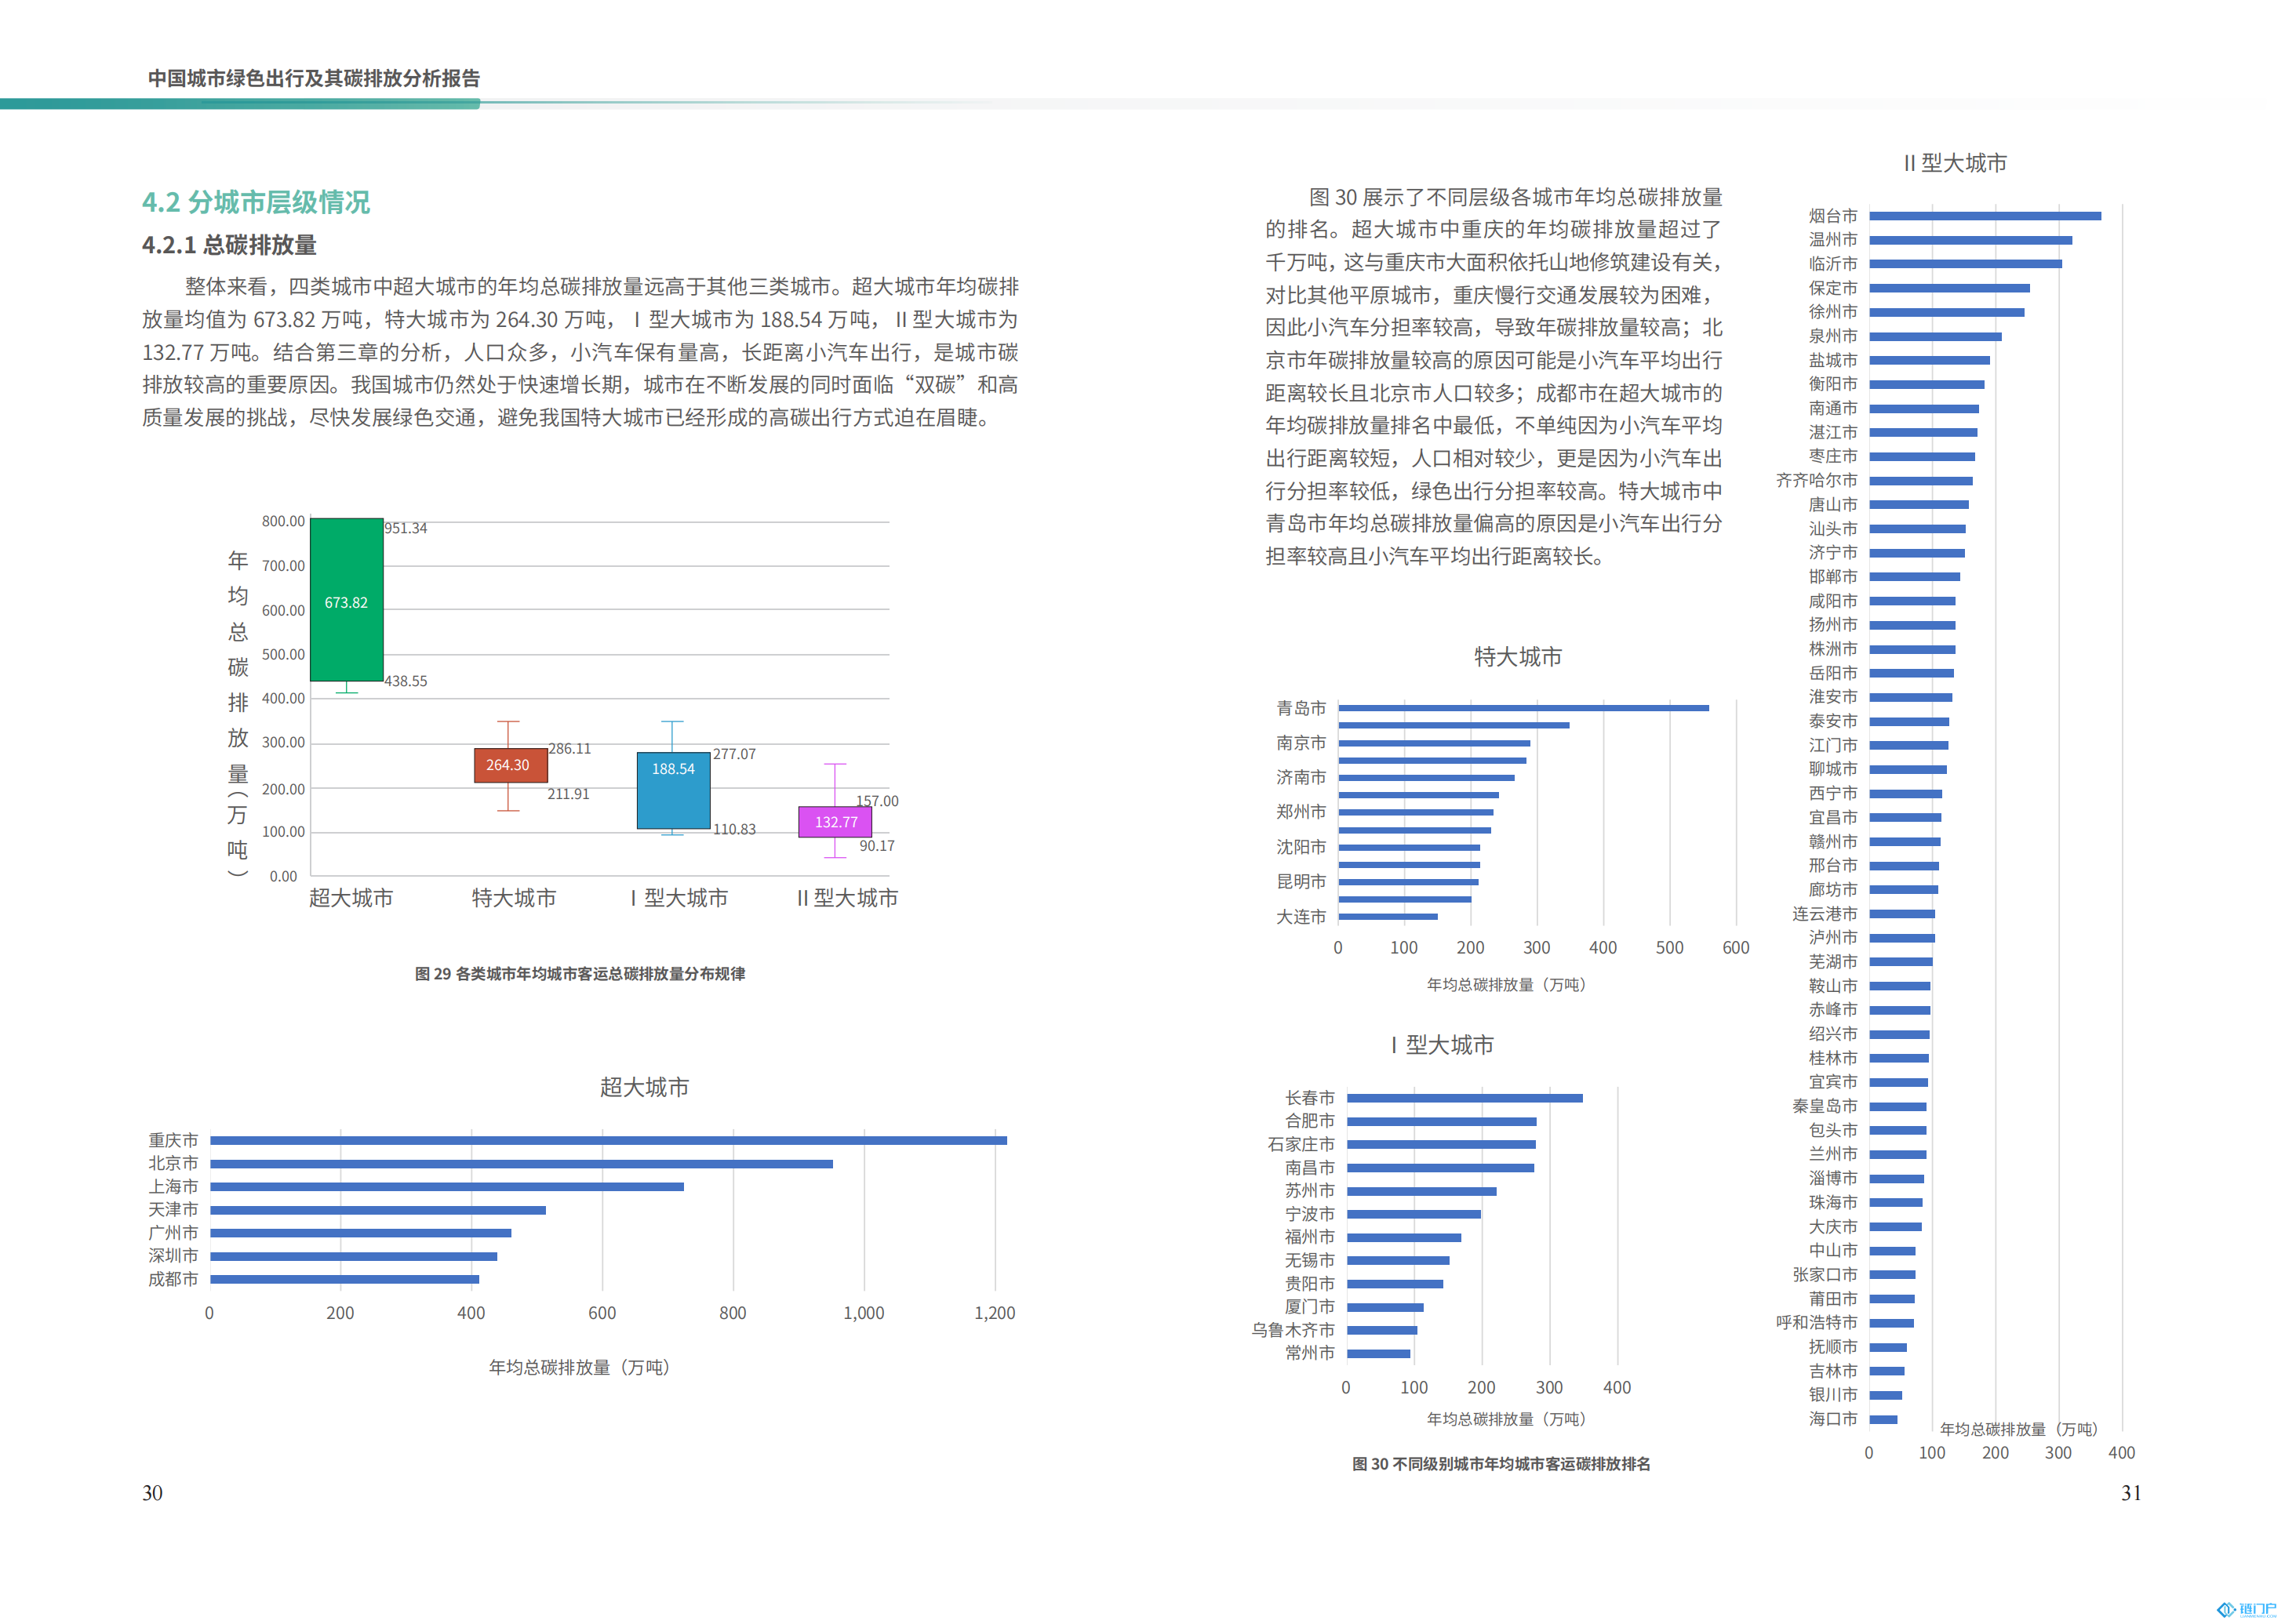Click the 上海市 label in the 超大城市 chart
Screen dimensions: 2285x1624
click(x=173, y=1187)
